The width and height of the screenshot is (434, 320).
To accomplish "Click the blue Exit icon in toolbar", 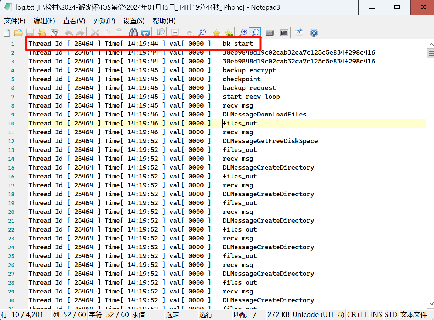I will click(x=314, y=33).
